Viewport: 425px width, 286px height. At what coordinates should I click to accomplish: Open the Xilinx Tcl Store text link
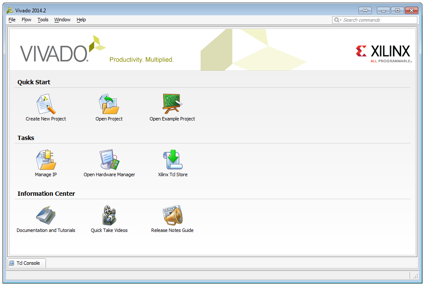[172, 174]
